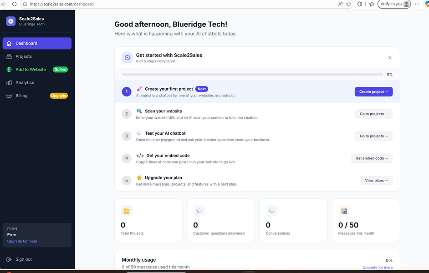Screen dimensions: 429x273
Task: Click Go to projects for Scan your website
Action: point(374,114)
